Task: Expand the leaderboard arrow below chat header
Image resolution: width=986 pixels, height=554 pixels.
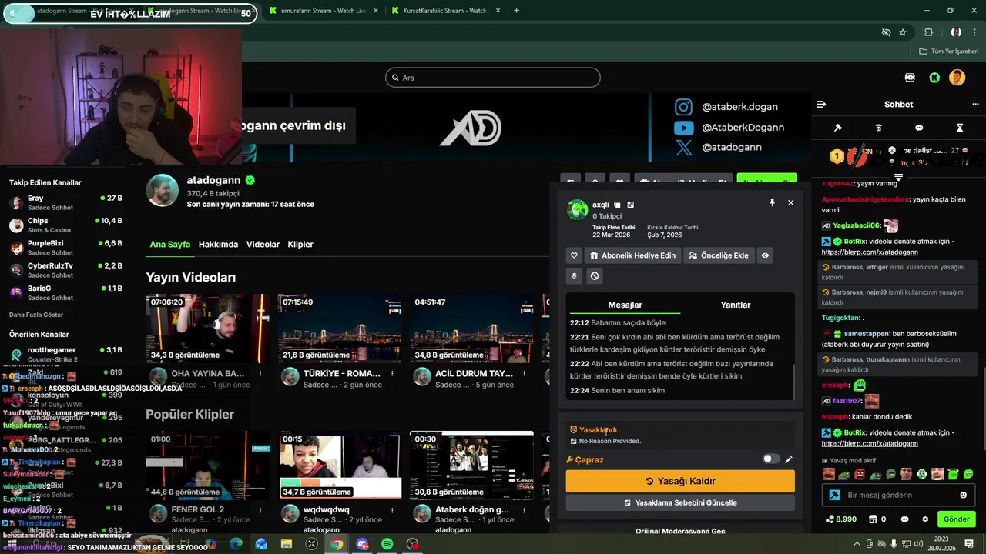Action: [898, 177]
